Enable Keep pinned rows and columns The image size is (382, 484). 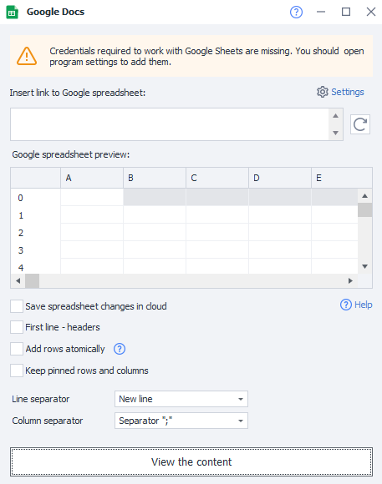coord(17,371)
